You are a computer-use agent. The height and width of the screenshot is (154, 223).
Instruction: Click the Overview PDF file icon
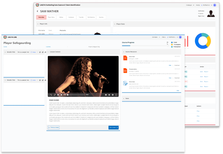pos(125,58)
